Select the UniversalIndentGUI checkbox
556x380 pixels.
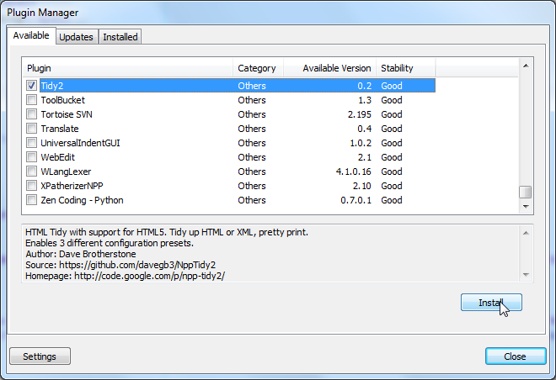31,143
